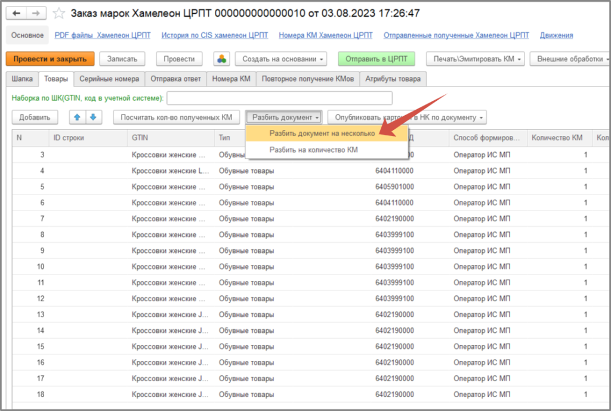The width and height of the screenshot is (611, 411).
Task: Move row down with blue down arrow
Action: pyautogui.click(x=94, y=117)
